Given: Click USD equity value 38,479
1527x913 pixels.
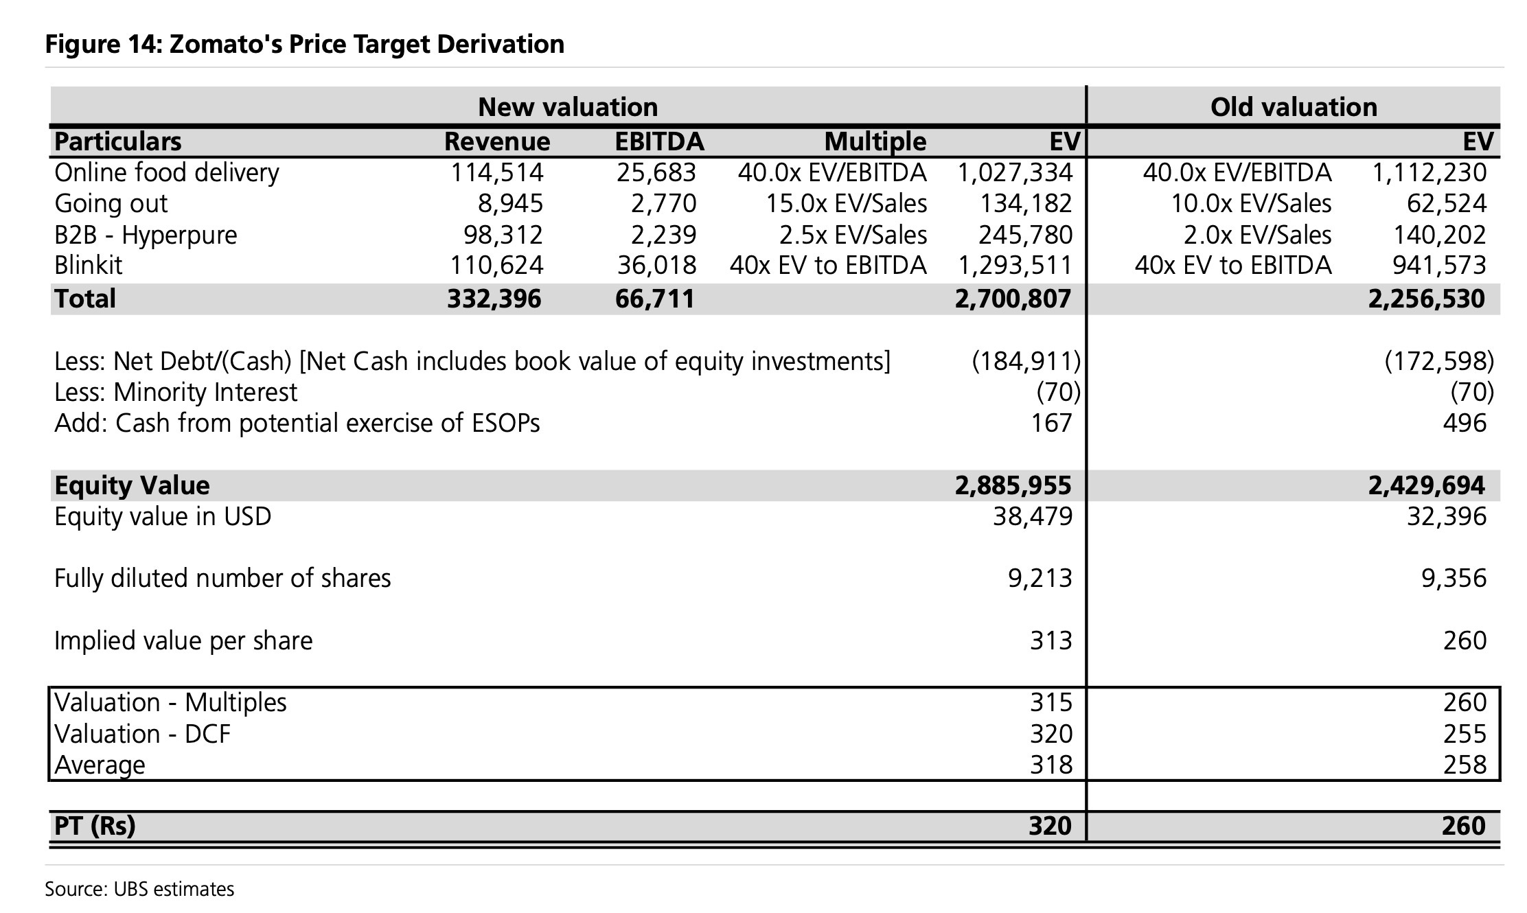Looking at the screenshot, I should point(1033,516).
